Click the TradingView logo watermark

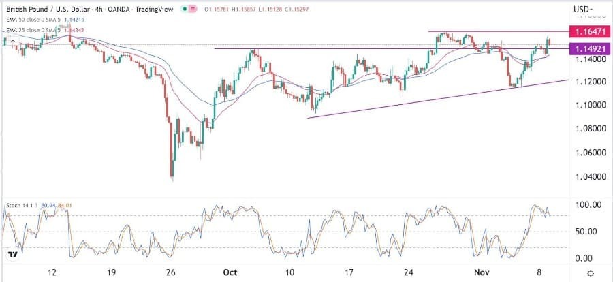pyautogui.click(x=13, y=254)
